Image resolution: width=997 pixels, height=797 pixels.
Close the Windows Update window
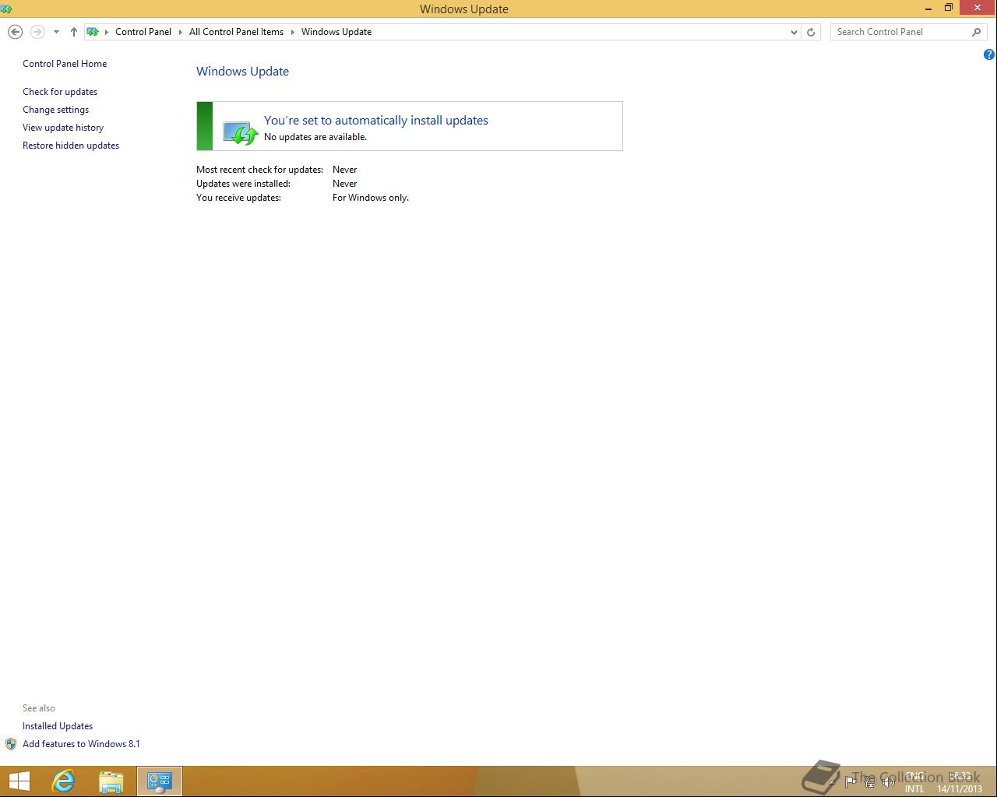coord(978,9)
